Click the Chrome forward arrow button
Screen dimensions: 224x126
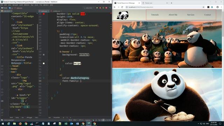(118, 7)
